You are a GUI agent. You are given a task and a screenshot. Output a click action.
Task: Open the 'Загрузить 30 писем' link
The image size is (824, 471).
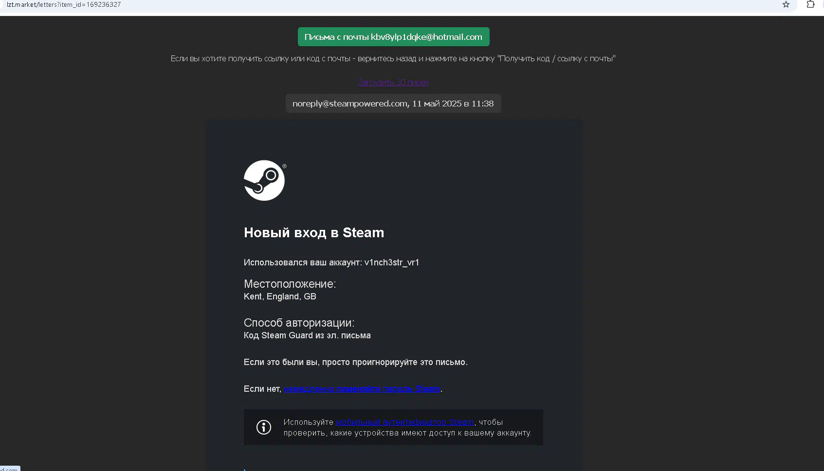click(x=393, y=83)
